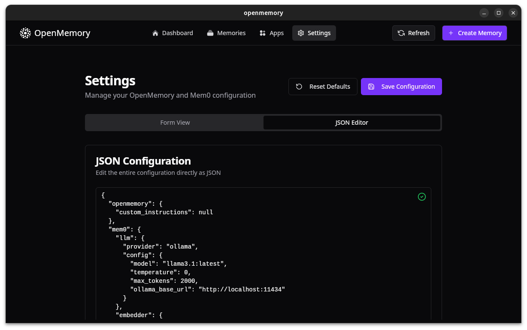Place cursor on the "provider": "ollama" line

[160, 246]
